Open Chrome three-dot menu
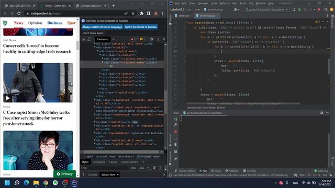This screenshot has height=188, width=335. [163, 14]
